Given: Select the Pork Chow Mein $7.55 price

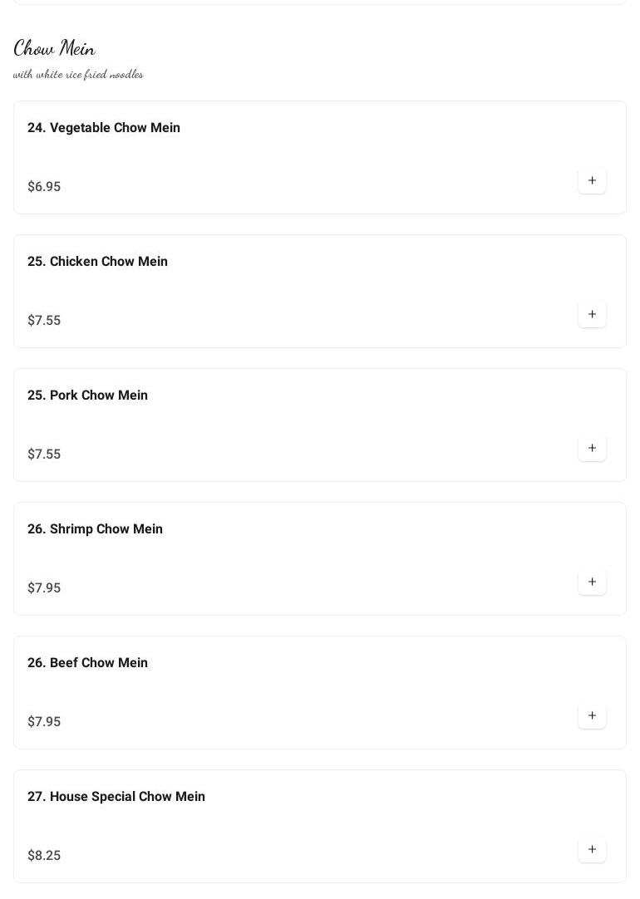Looking at the screenshot, I should 44,454.
